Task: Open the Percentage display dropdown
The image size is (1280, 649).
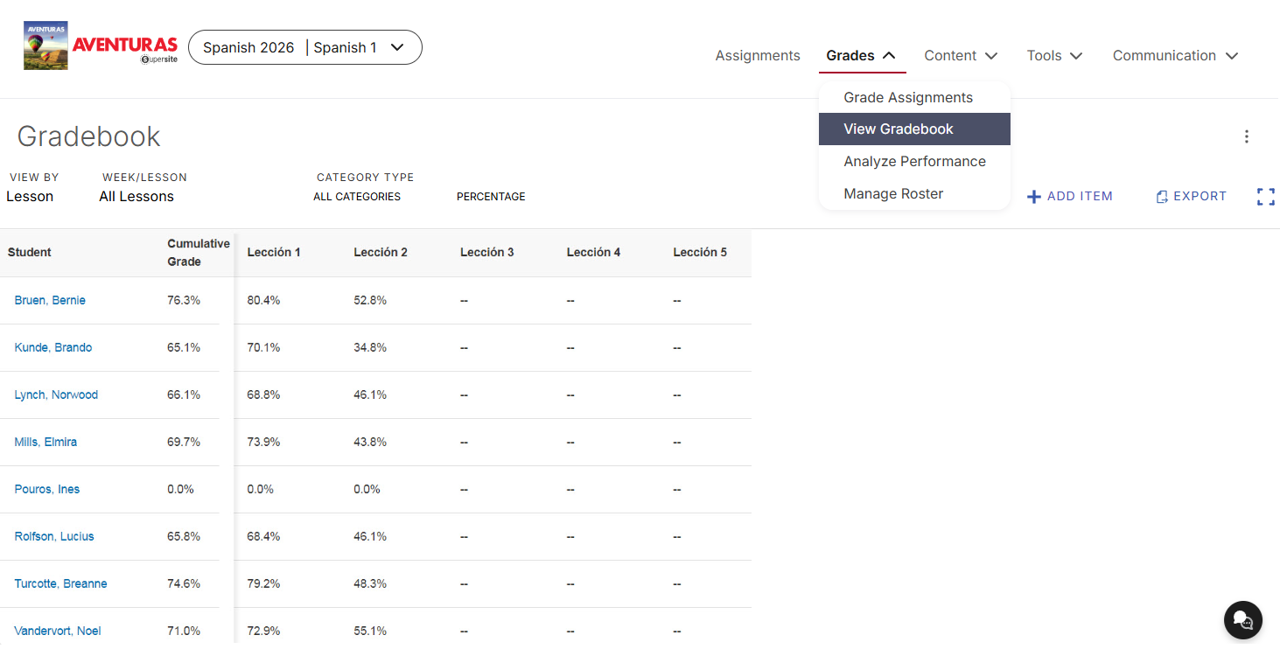Action: (x=491, y=197)
